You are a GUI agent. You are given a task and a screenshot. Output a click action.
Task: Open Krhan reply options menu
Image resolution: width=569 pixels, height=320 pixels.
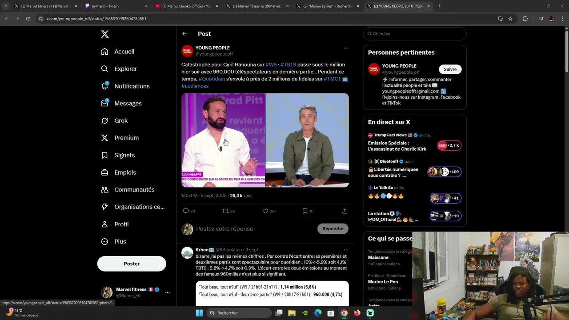[346, 250]
